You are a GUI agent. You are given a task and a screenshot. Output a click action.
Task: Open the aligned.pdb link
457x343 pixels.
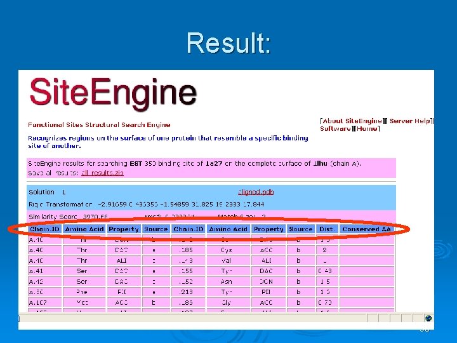[x=256, y=192]
